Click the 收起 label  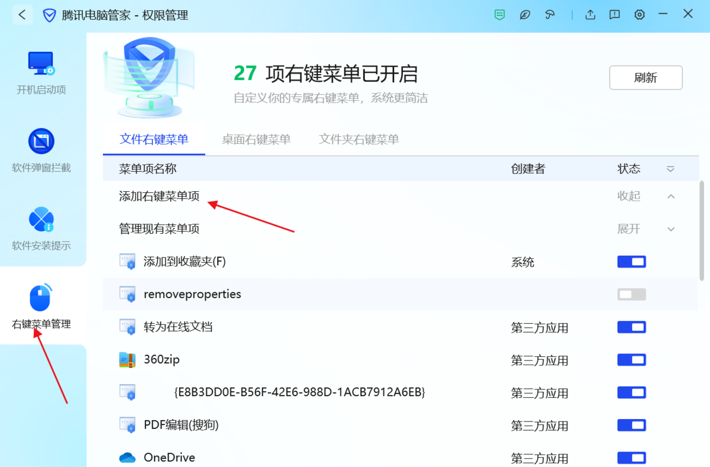tap(629, 196)
